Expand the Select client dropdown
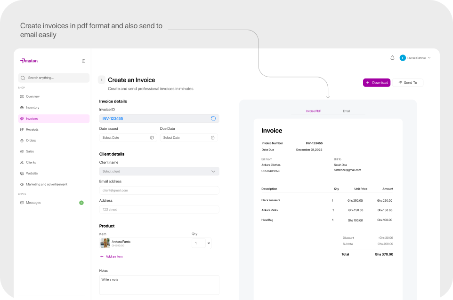The height and width of the screenshot is (300, 453). [159, 171]
